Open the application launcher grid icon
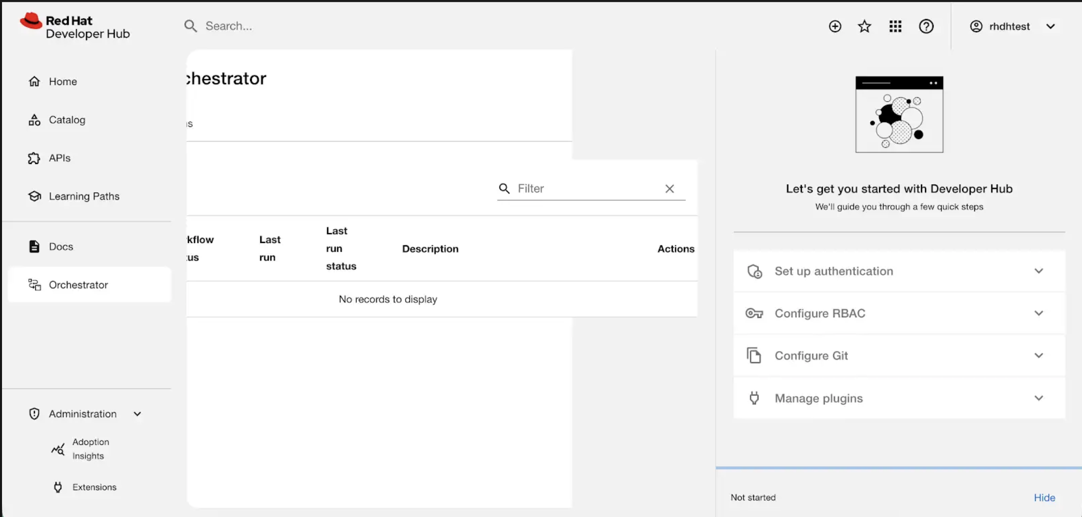 (895, 26)
